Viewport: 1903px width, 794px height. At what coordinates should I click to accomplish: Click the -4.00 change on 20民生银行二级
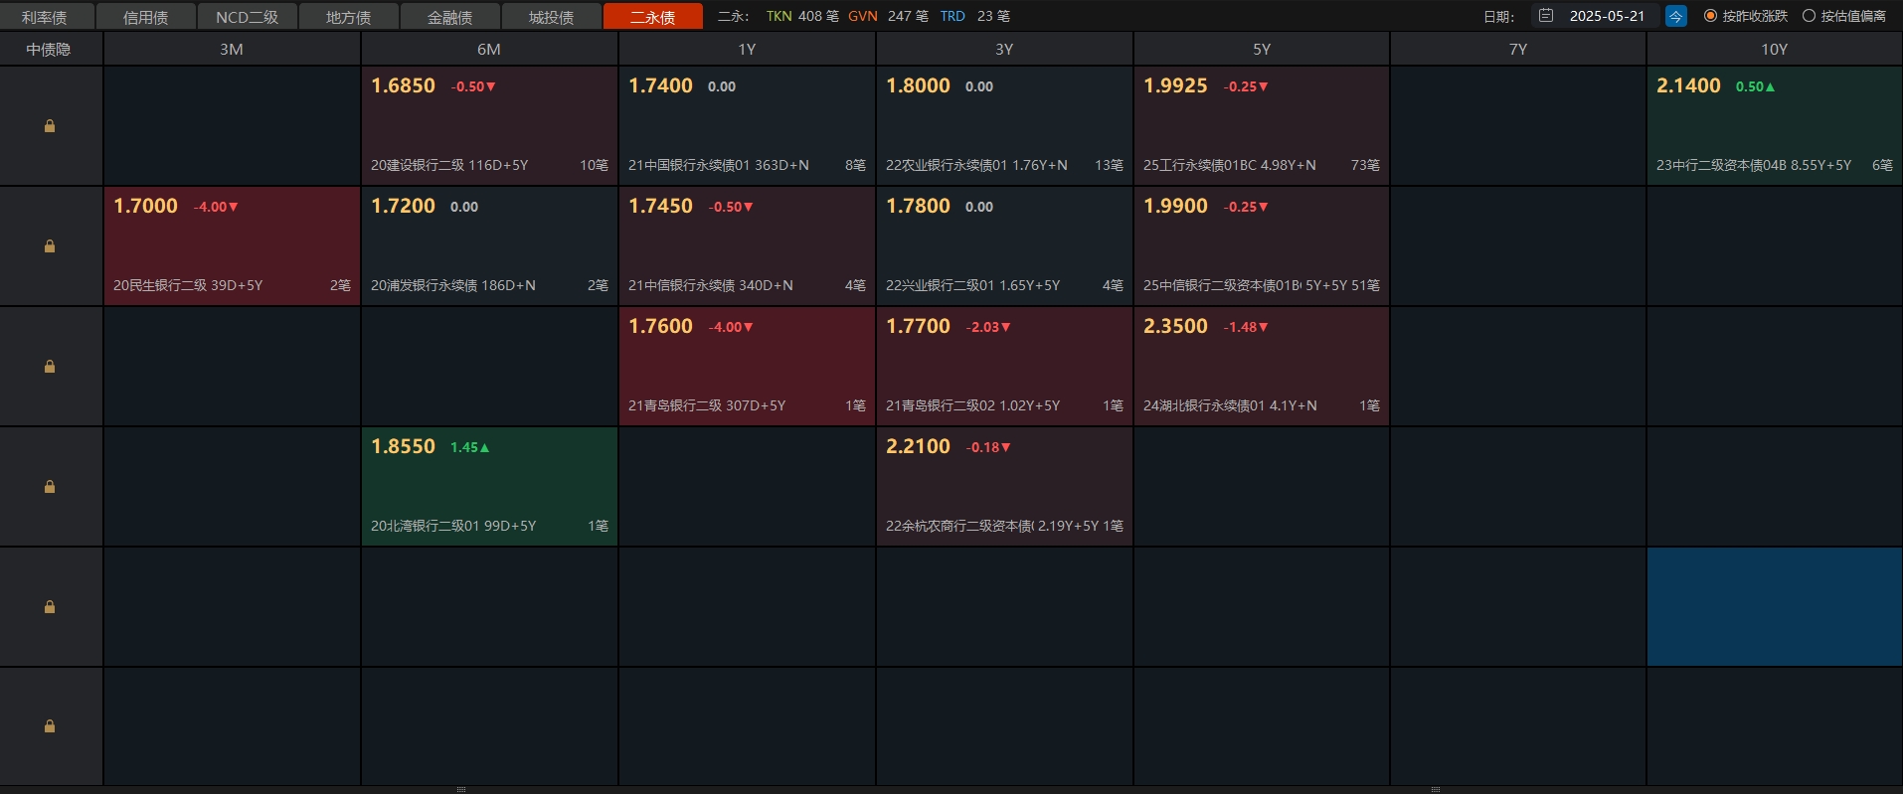(216, 207)
